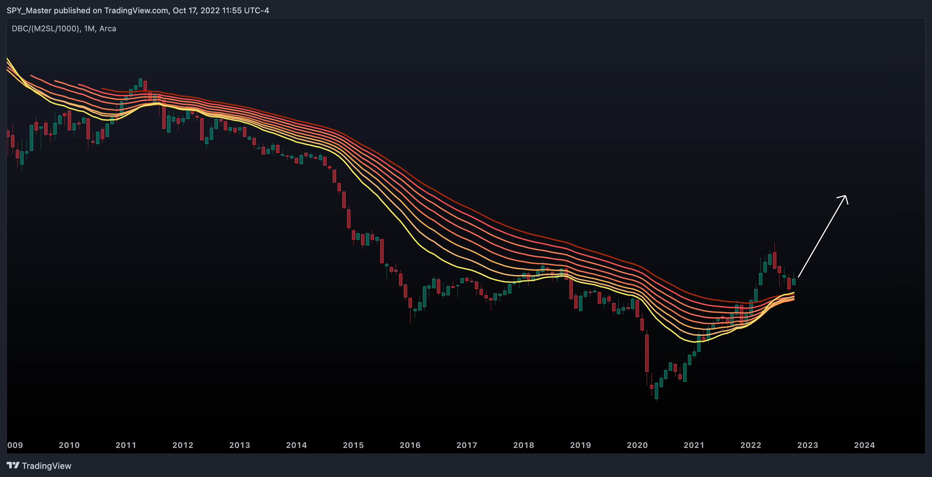Click the 2017 year label on time axis
932x477 pixels.
point(467,445)
